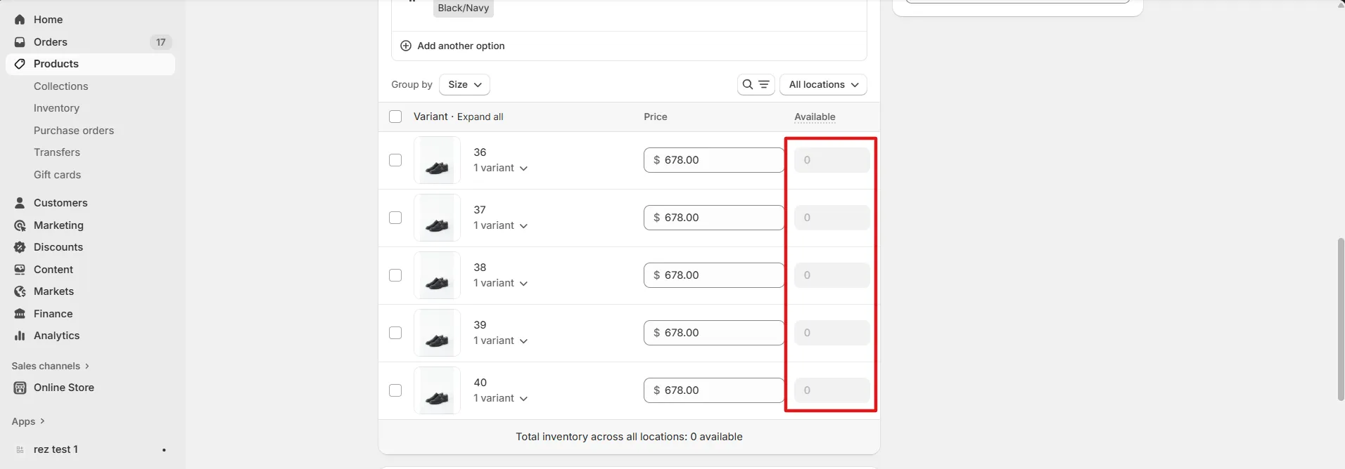Click Expand all variants link
Viewport: 1345px width, 469px height.
pyautogui.click(x=480, y=117)
